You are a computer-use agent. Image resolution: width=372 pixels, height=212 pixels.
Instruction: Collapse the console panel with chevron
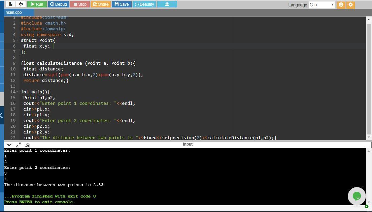point(9,145)
